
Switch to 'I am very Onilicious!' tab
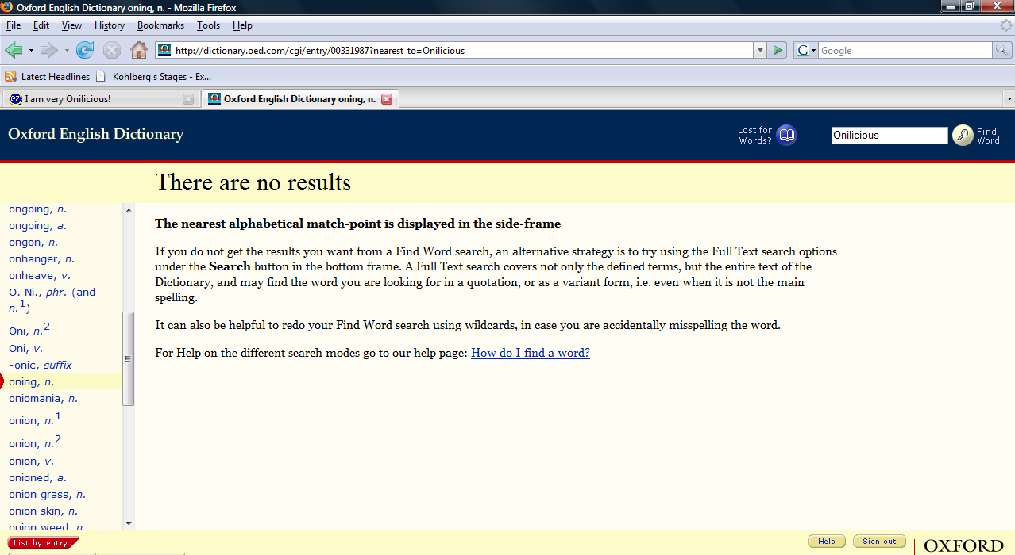click(x=101, y=99)
